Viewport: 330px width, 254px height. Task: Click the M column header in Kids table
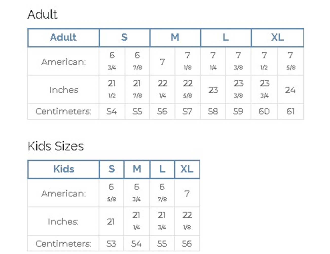point(137,169)
